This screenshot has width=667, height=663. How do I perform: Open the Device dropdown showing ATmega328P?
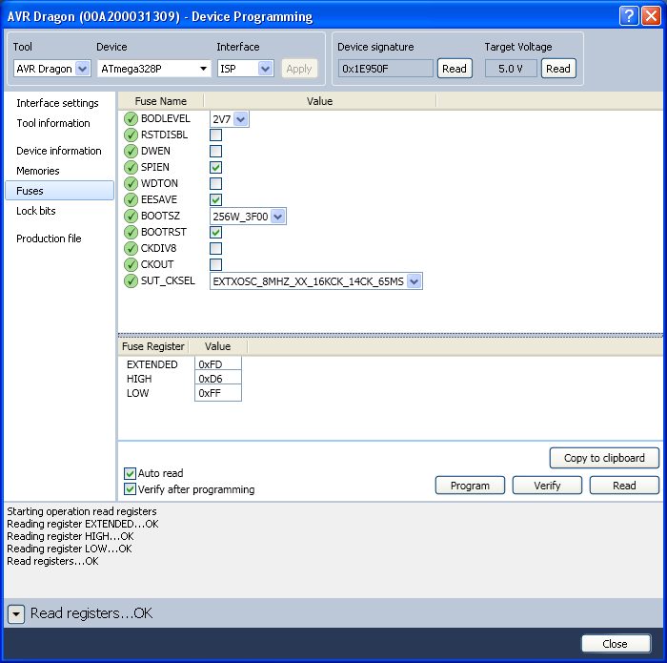[x=154, y=69]
